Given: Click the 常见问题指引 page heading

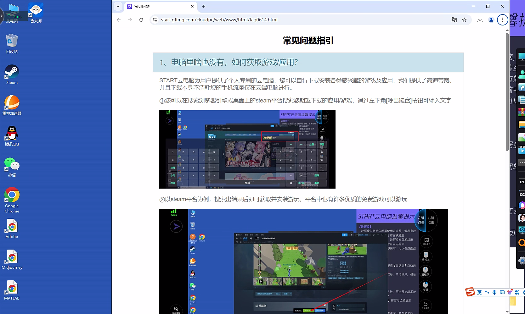Looking at the screenshot, I should (x=308, y=41).
